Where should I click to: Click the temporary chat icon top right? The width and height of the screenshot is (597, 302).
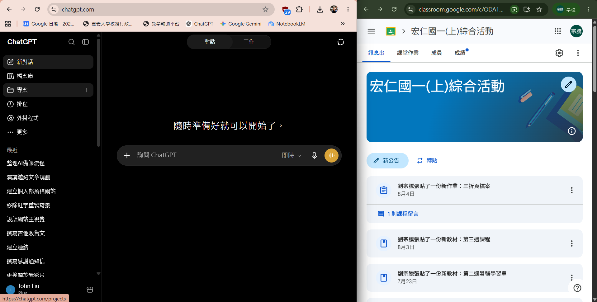[341, 42]
